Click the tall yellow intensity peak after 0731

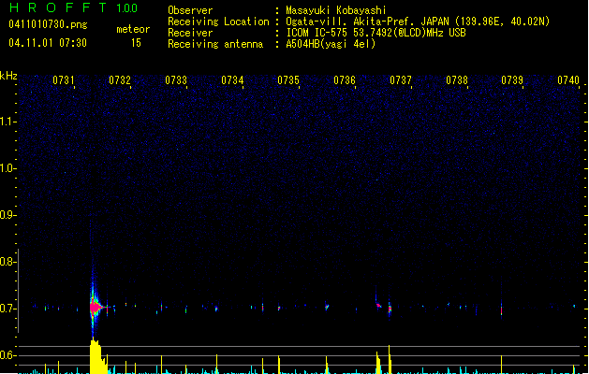coord(96,355)
